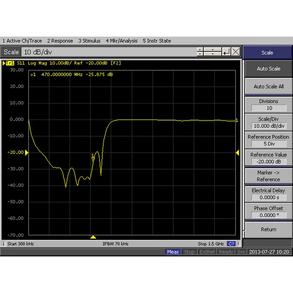Screen dimensions: 293x293
Task: Click the Auto Scale All softkey
Action: [x=268, y=86]
